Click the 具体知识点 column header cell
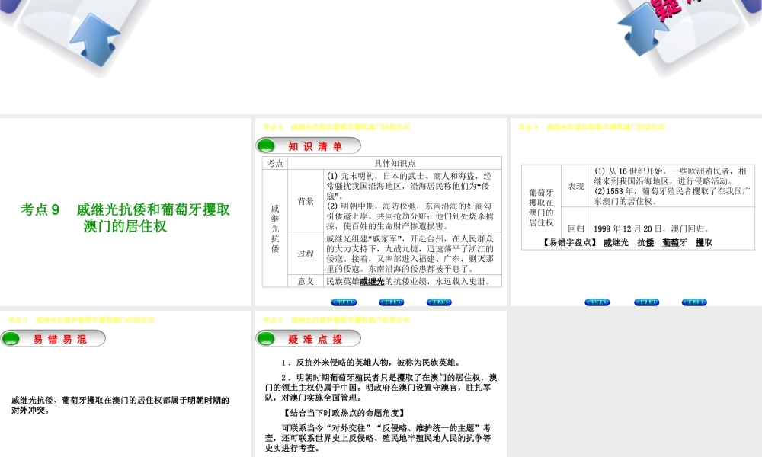Viewport: 762px width, 457px height. (395, 163)
